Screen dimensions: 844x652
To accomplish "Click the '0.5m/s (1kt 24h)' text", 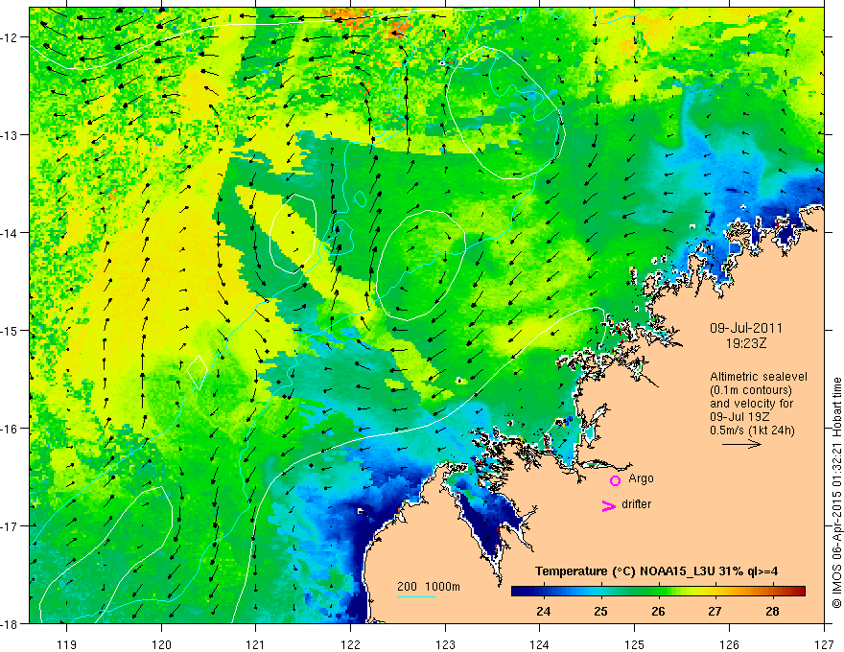I will pyautogui.click(x=752, y=431).
